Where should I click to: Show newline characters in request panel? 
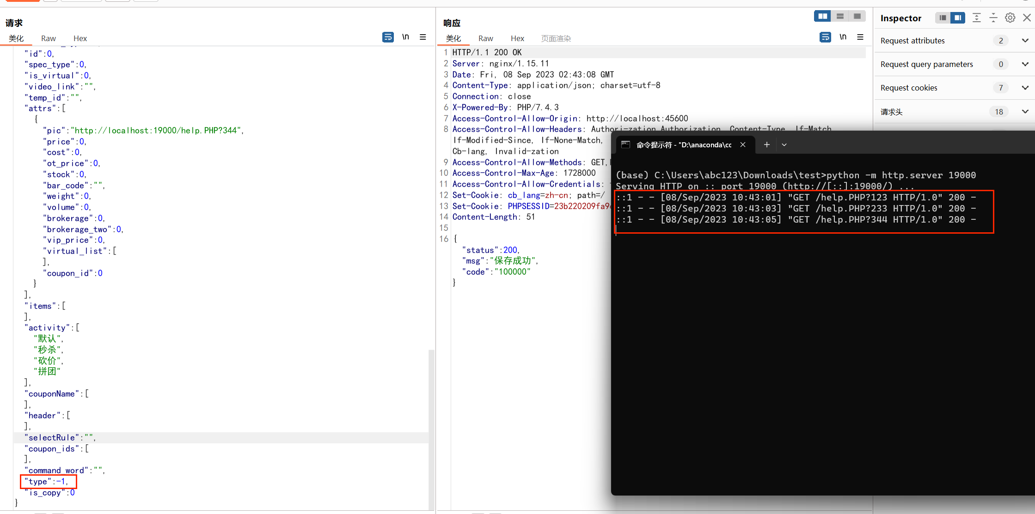(405, 37)
